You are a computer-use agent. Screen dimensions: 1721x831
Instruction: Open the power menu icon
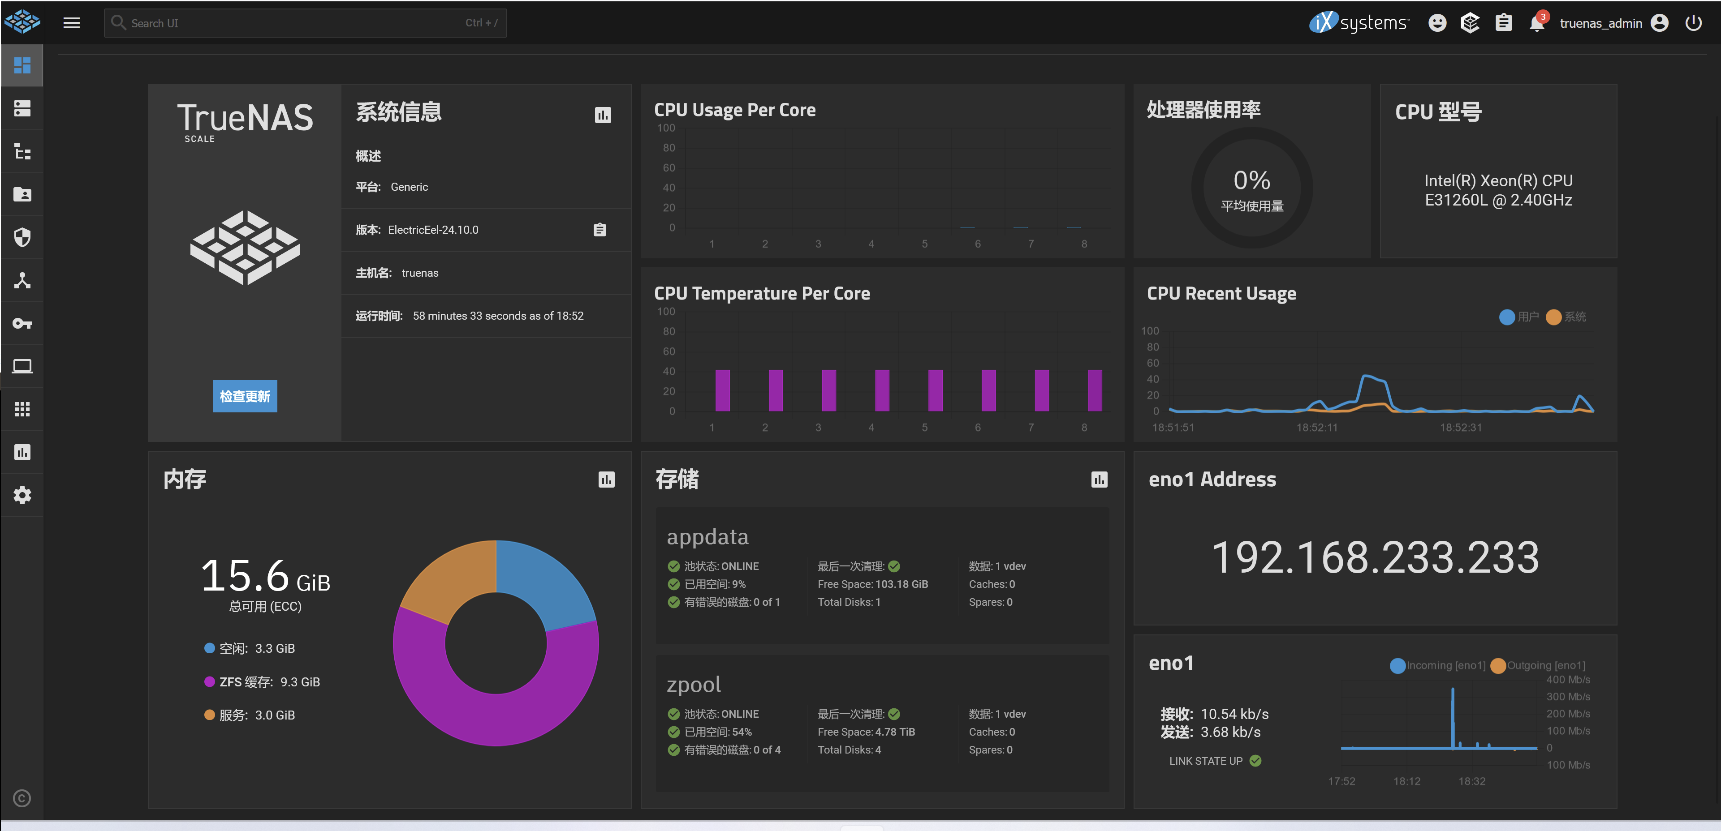pyautogui.click(x=1694, y=23)
